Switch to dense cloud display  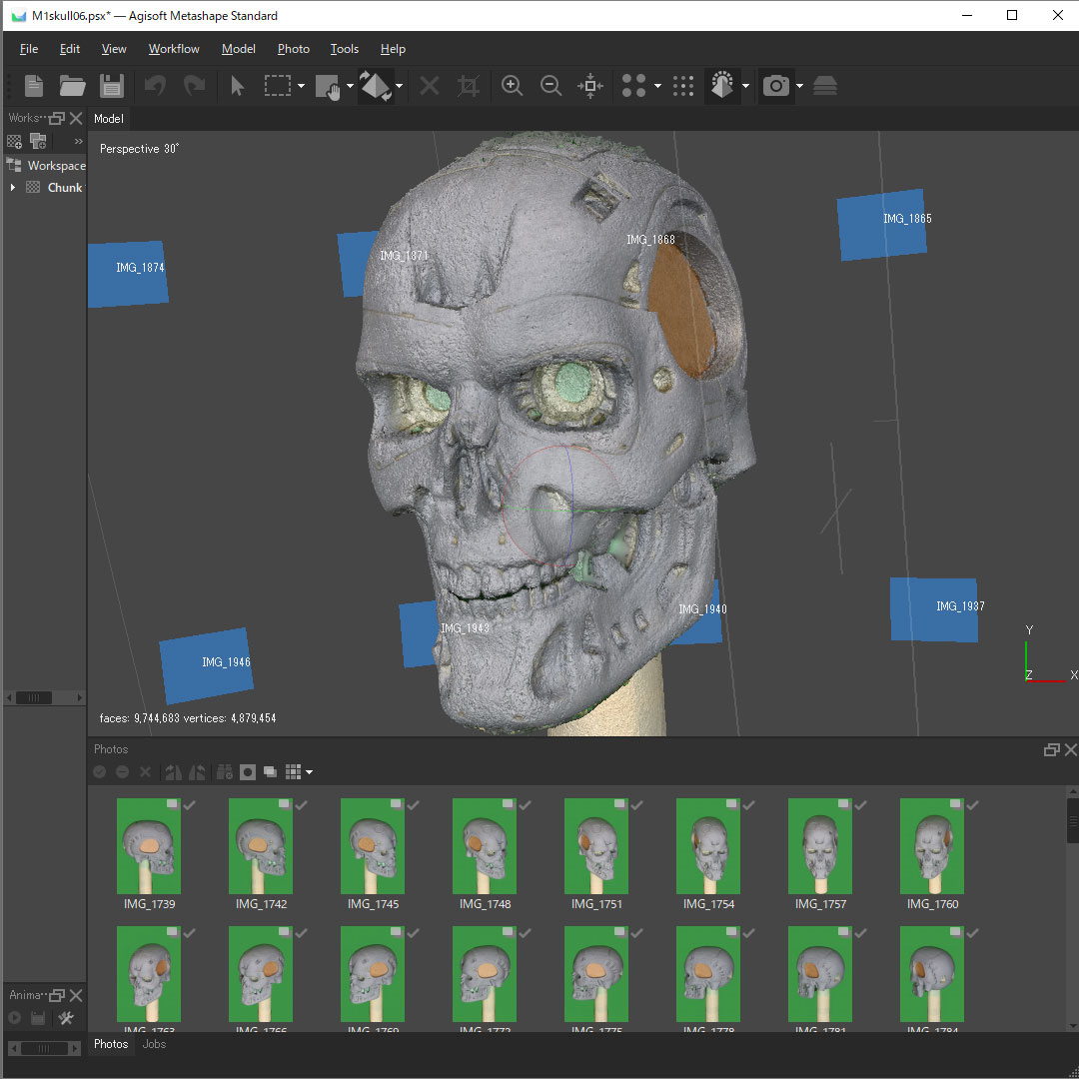[683, 86]
